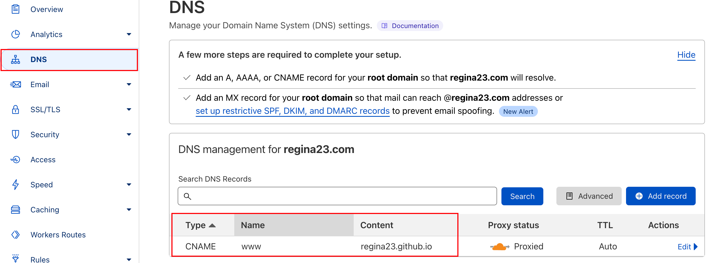
Task: Expand the Analytics menu arrow
Action: pyautogui.click(x=129, y=34)
